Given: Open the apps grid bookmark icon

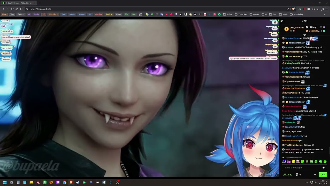Looking at the screenshot, I should (x=140, y=14).
